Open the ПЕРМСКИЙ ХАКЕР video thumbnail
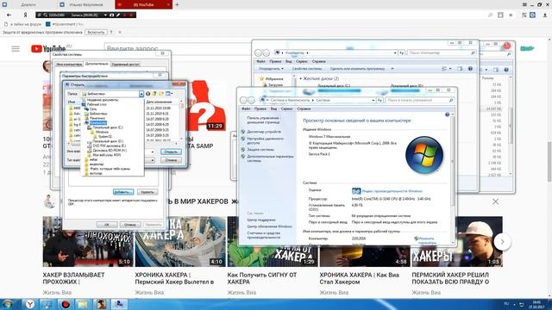The width and height of the screenshot is (552, 310). 457,242
